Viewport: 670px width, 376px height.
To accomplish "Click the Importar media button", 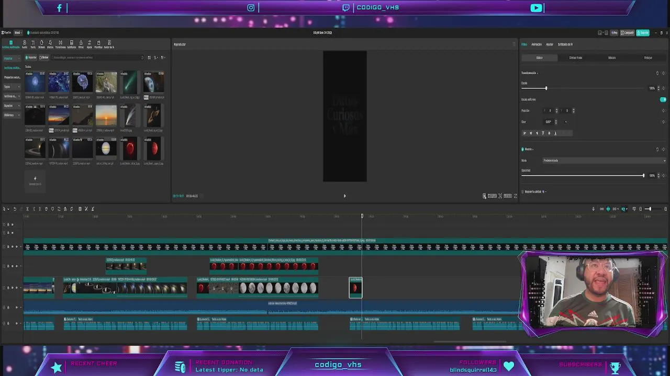I will click(x=31, y=57).
